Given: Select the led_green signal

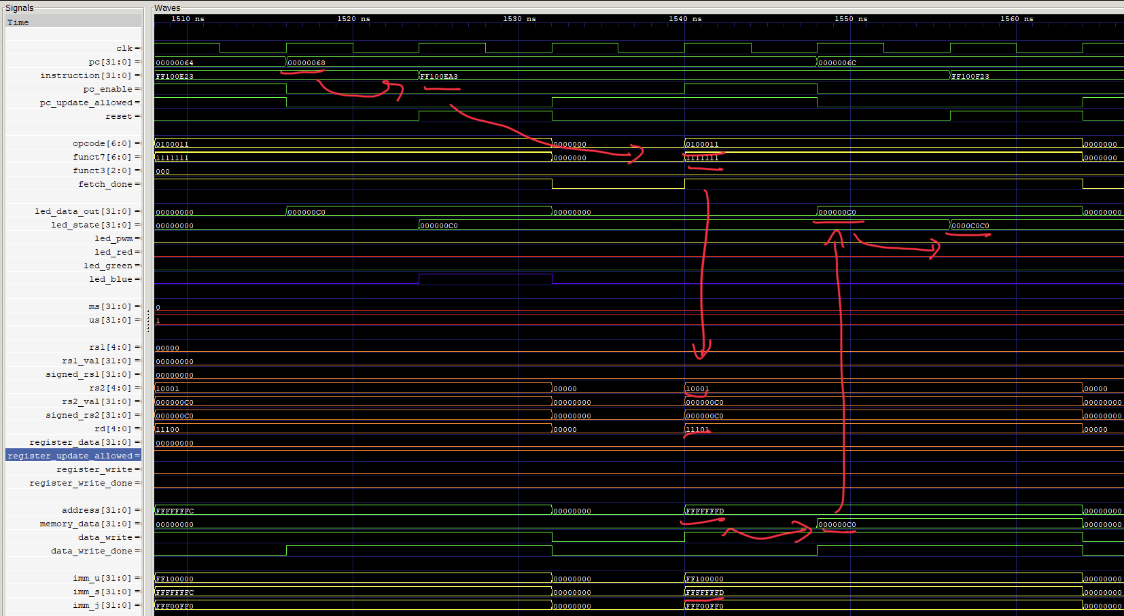Looking at the screenshot, I should (73, 266).
